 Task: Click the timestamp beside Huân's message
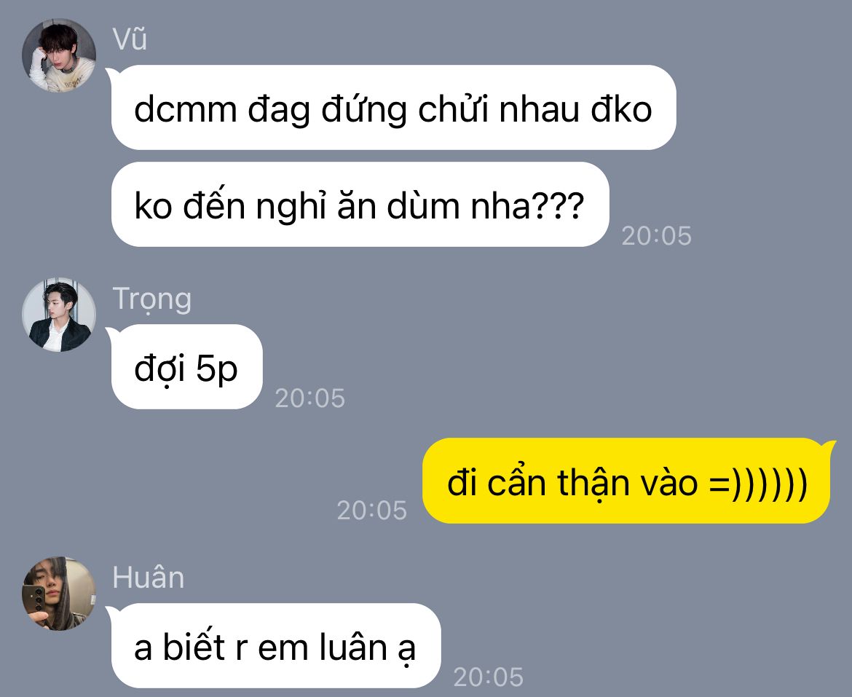[488, 677]
